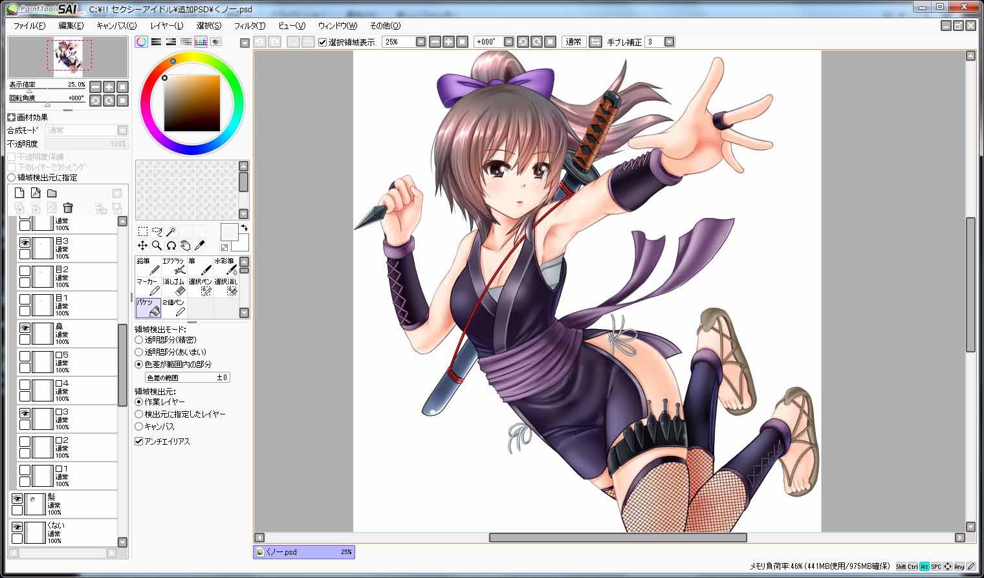Open the rotation angle +000° dropdown
Image resolution: width=984 pixels, height=578 pixels.
tap(508, 42)
